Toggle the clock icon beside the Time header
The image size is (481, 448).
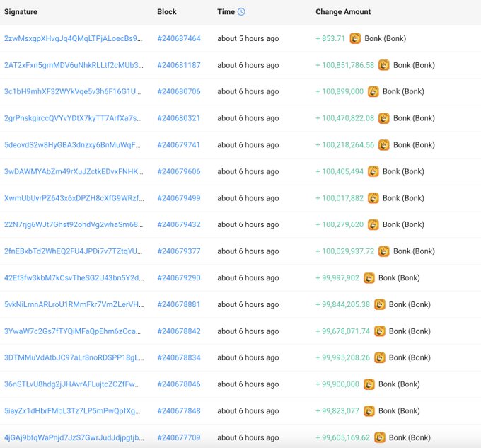(x=241, y=11)
